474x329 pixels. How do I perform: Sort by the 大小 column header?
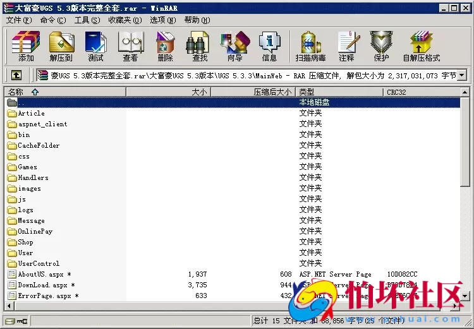(168, 92)
